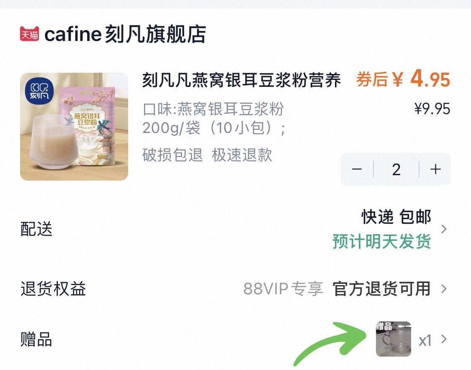Click the 预计明天发货 shipping estimate
The image size is (471, 370).
click(x=382, y=241)
